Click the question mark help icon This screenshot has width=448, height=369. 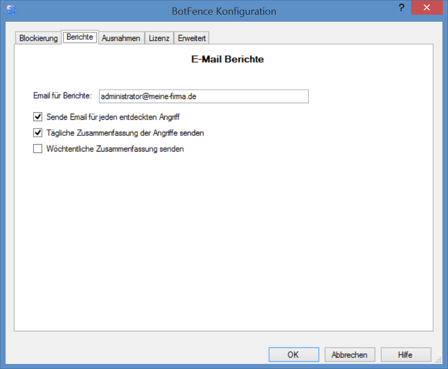coord(401,9)
